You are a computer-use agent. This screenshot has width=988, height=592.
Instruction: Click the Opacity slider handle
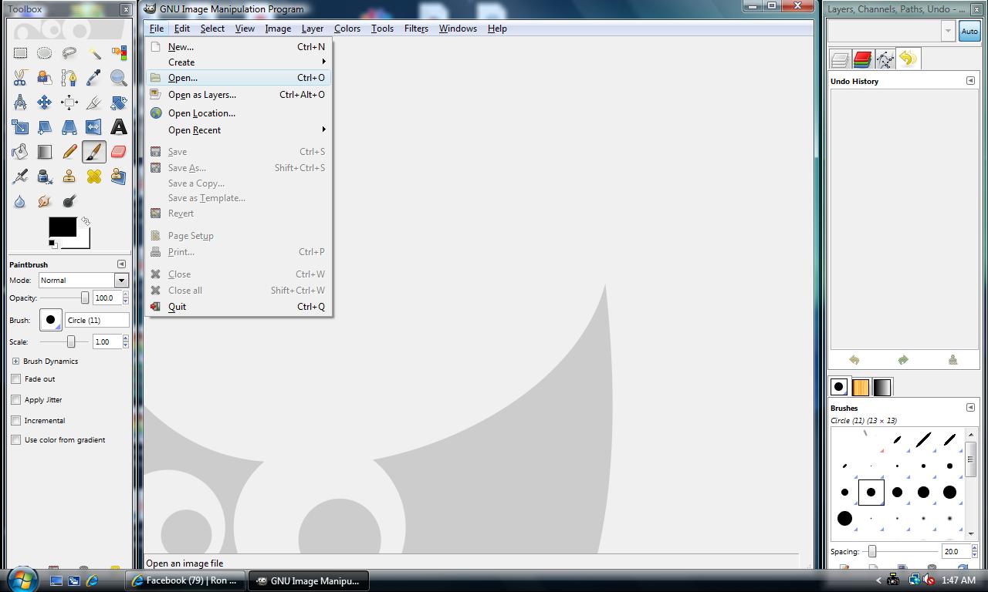tap(85, 298)
